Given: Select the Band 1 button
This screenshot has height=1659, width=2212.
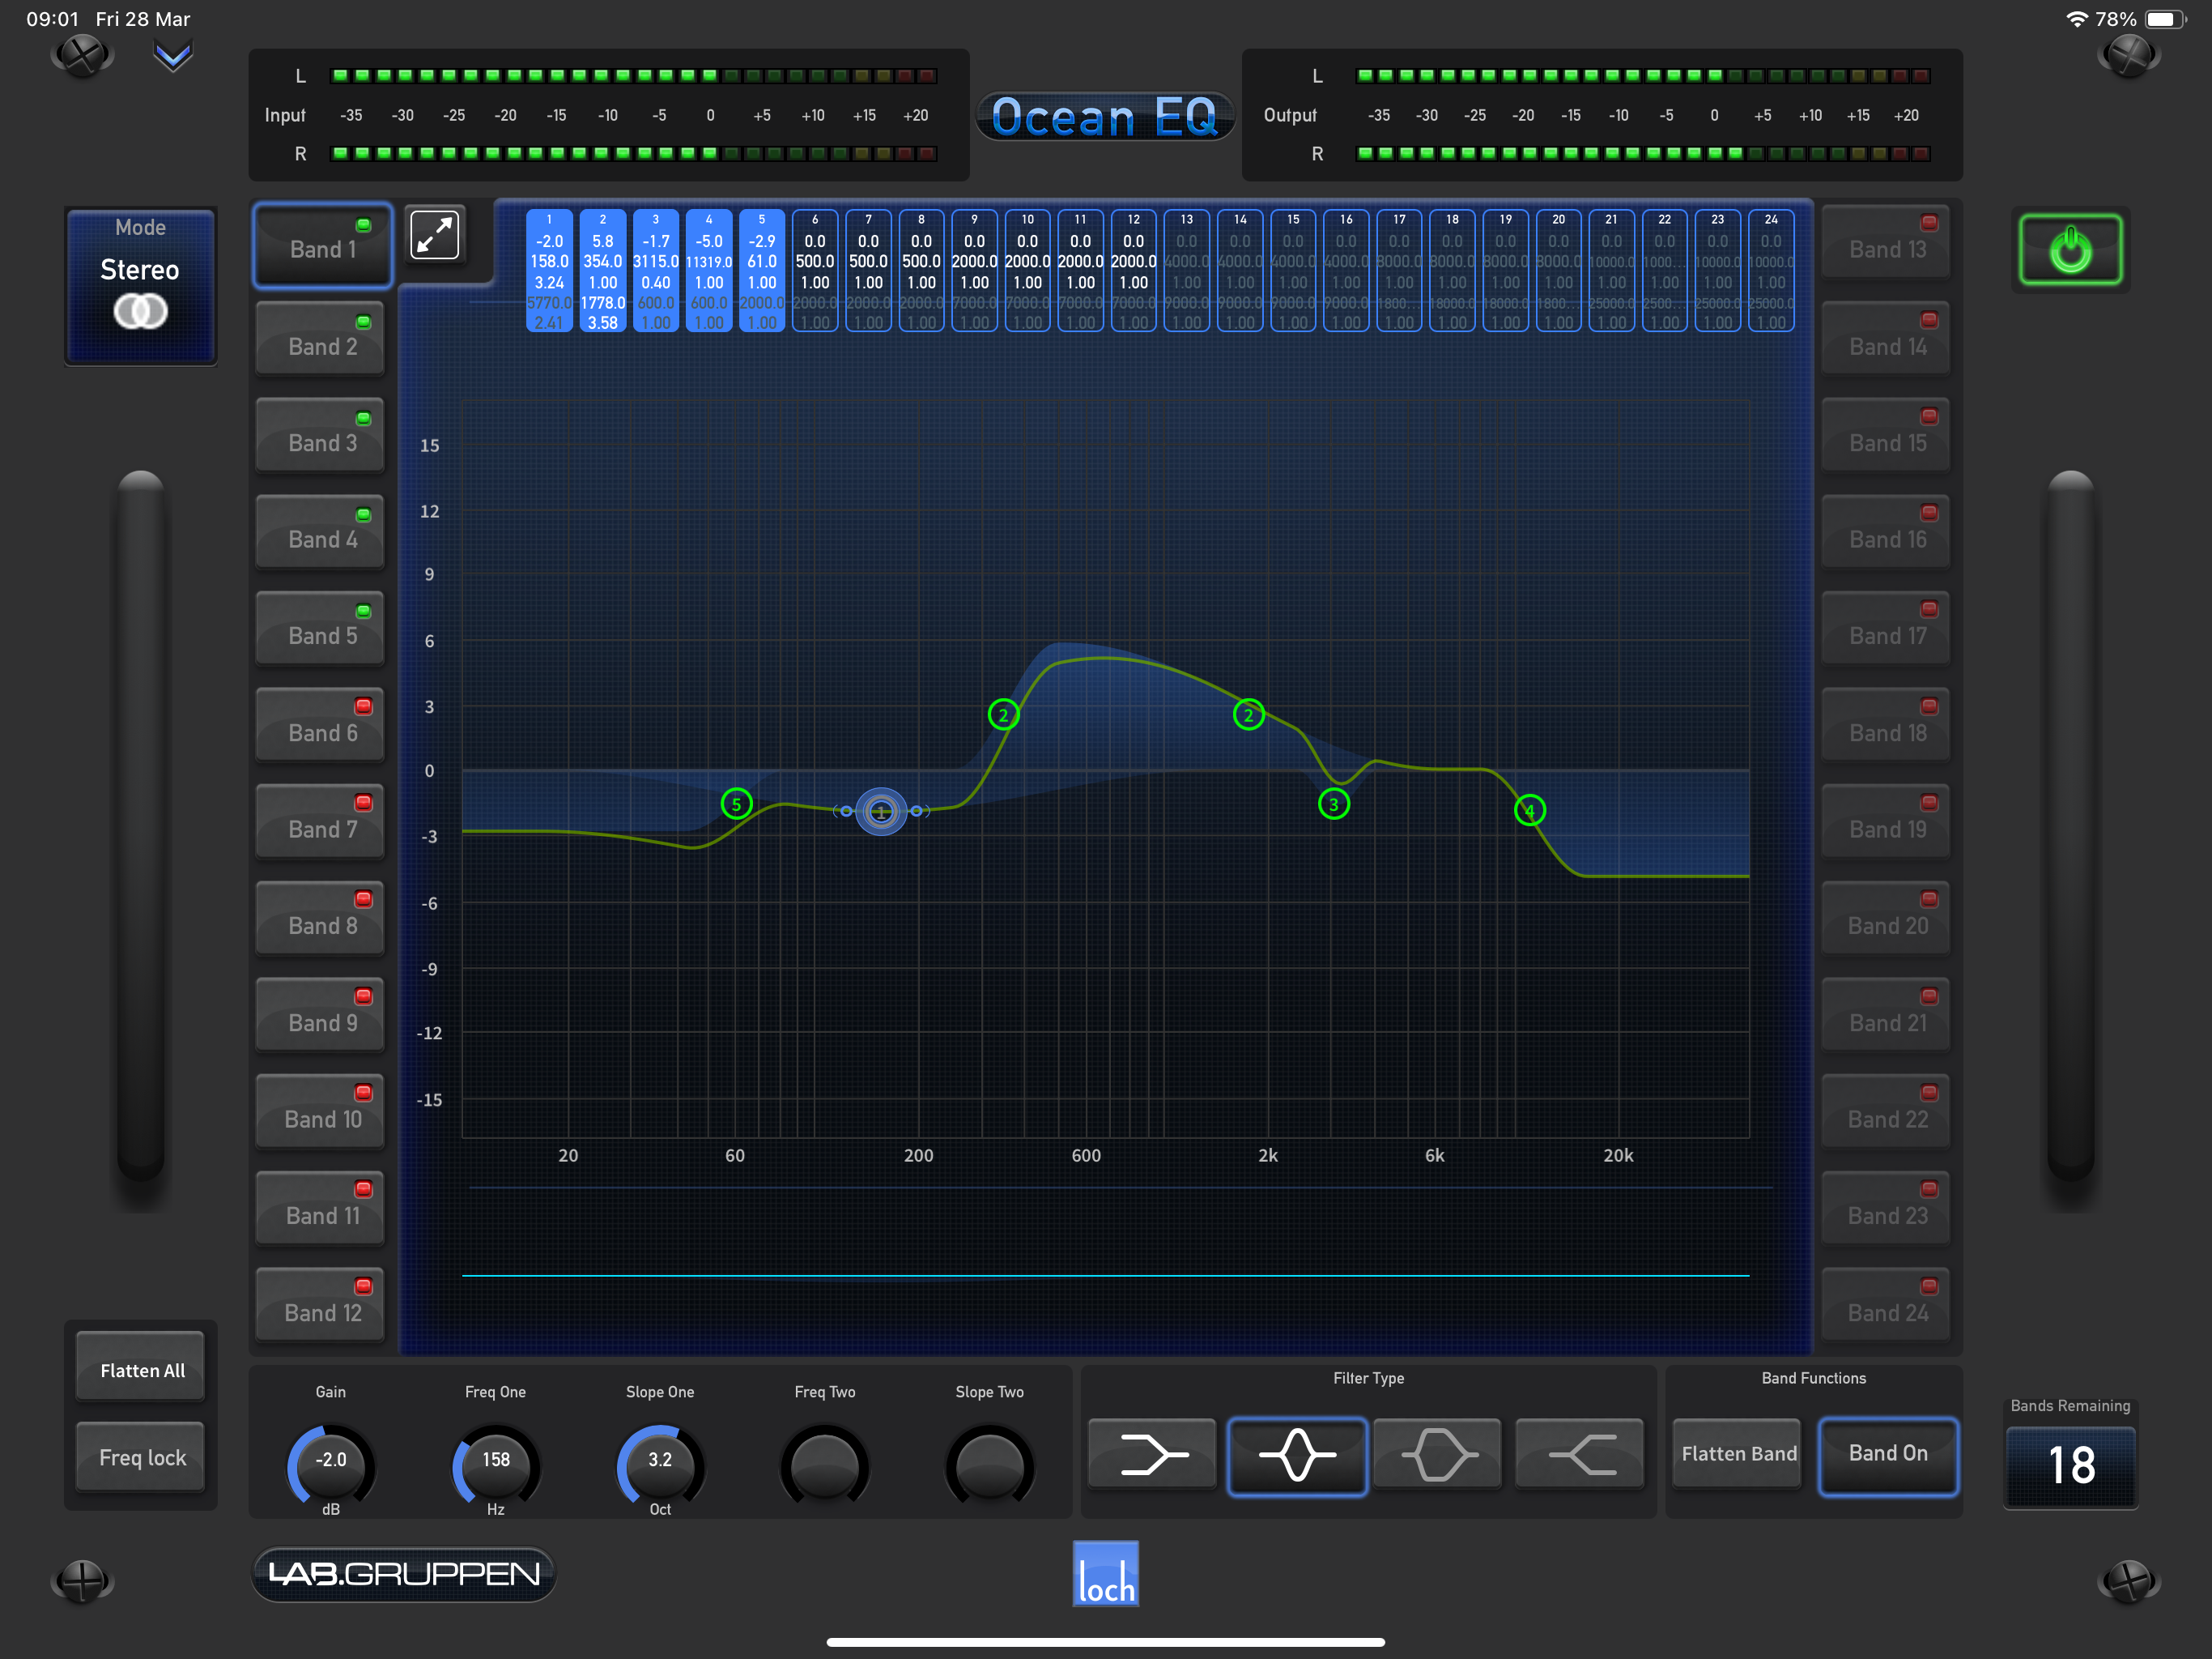Looking at the screenshot, I should 322,247.
